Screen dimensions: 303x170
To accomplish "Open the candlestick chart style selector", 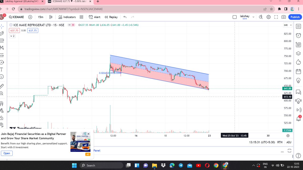I will tap(51, 17).
